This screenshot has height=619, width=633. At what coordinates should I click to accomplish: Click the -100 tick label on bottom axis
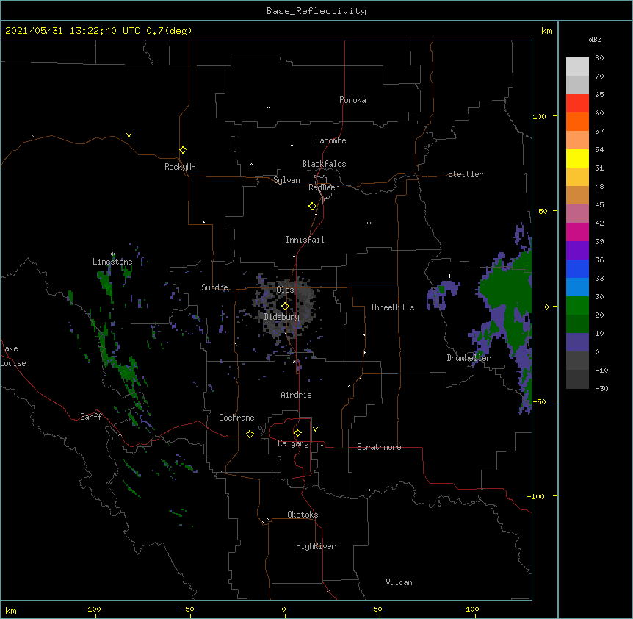pos(92,609)
